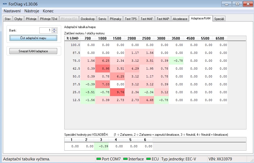
Task: Click the Konec menu item
Action: point(48,11)
